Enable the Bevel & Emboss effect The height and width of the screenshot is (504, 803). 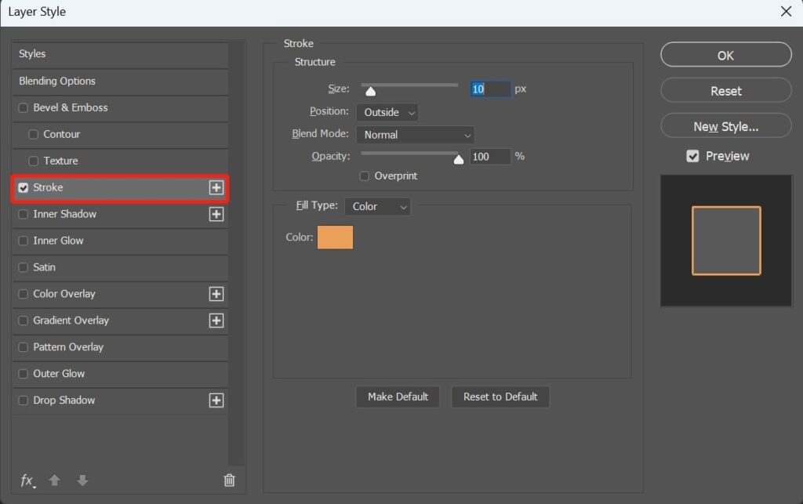click(23, 108)
